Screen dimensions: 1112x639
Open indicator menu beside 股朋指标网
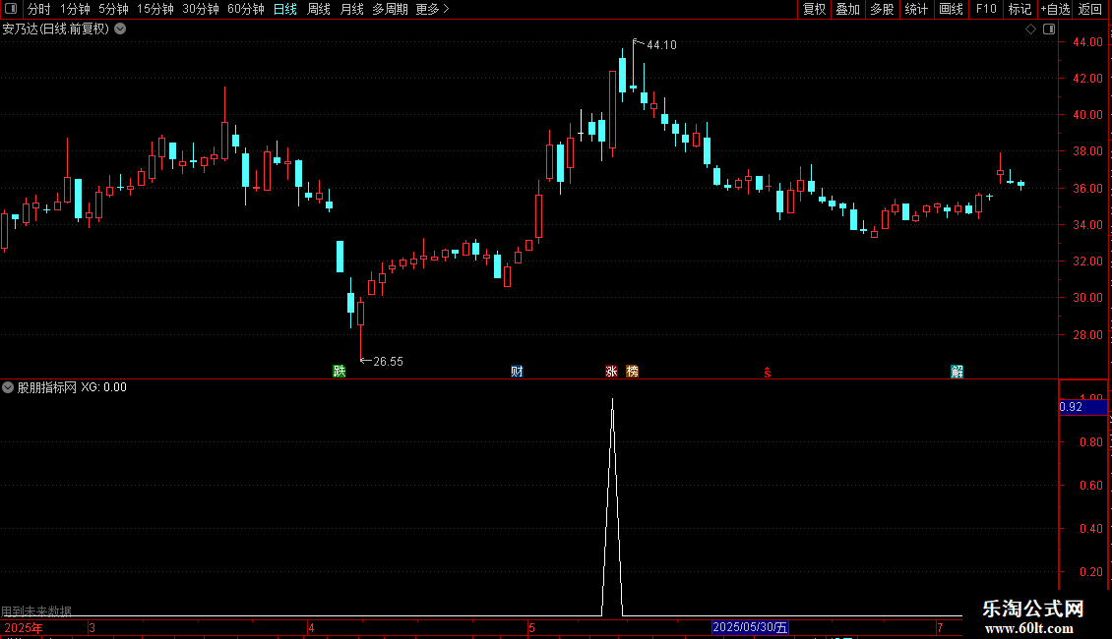pos(8,387)
